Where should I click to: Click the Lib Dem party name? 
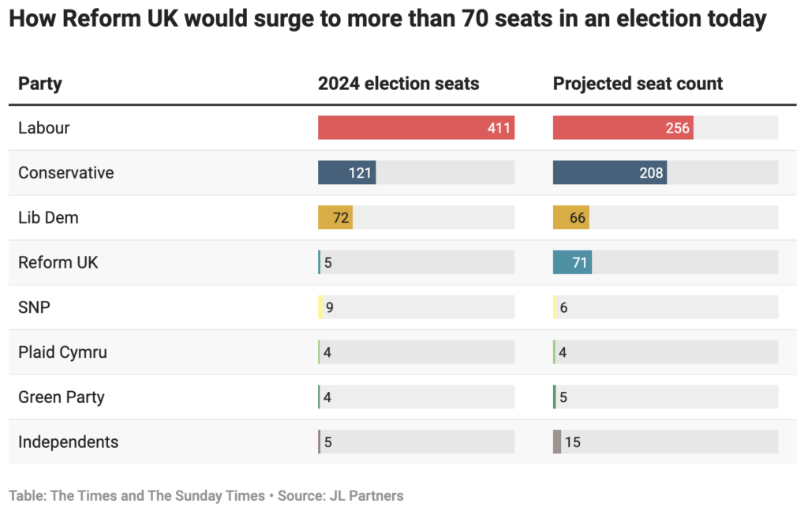[49, 217]
